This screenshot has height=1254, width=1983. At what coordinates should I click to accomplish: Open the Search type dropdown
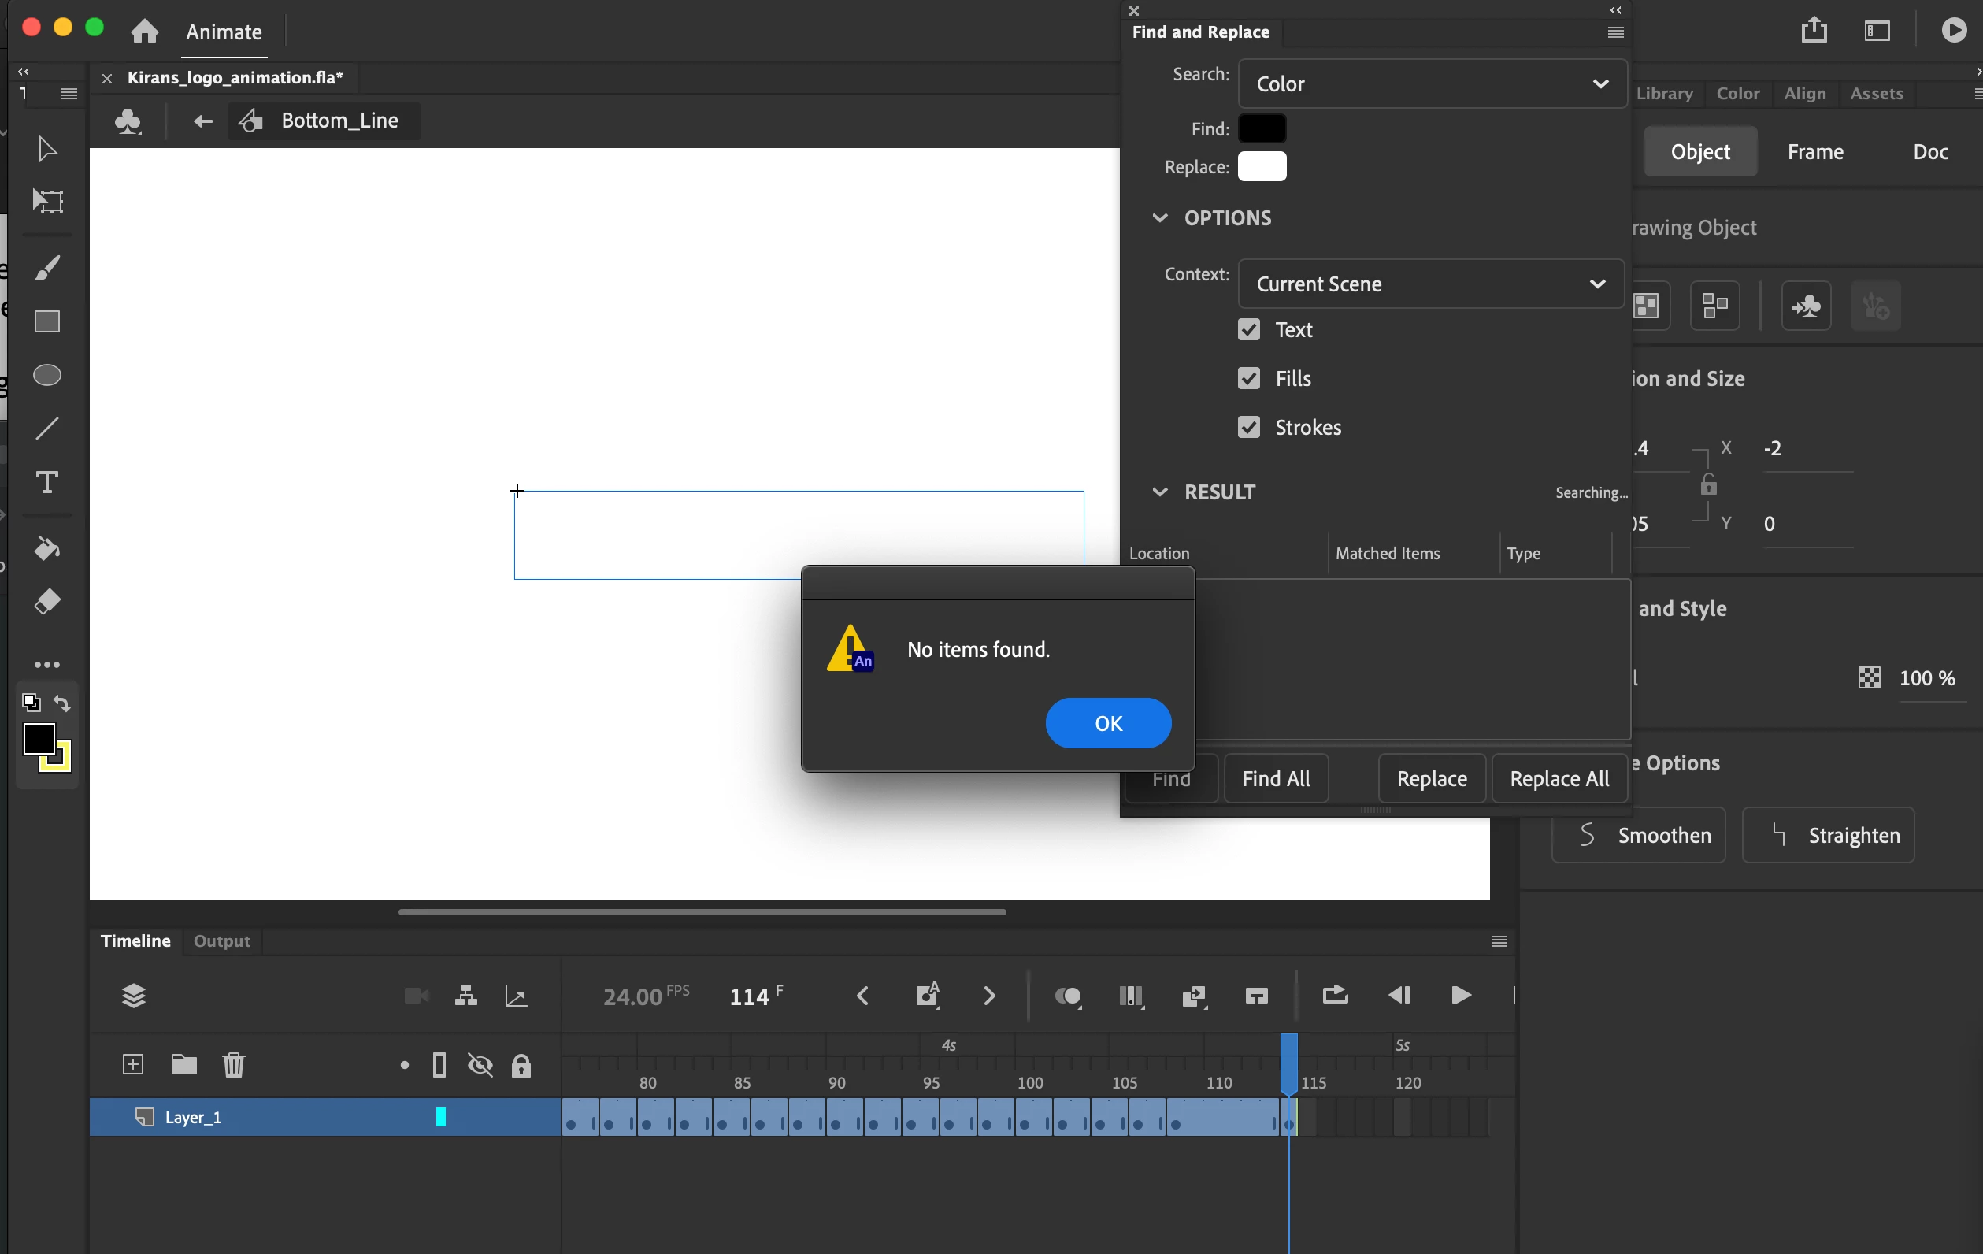pos(1431,83)
